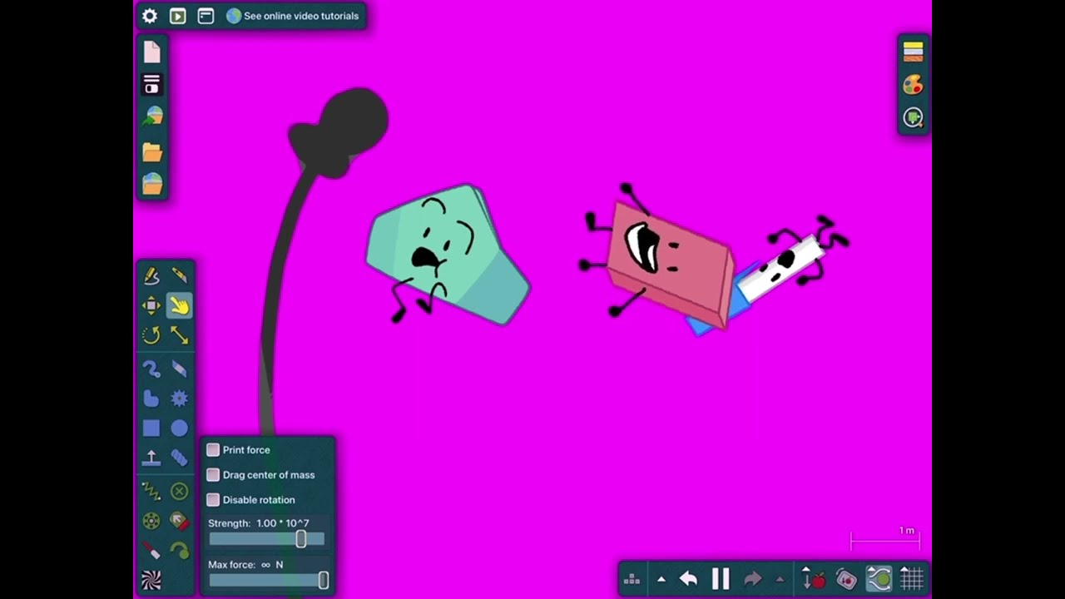Click the teal gem character object
Viewport: 1065px width, 599px height.
(x=448, y=255)
